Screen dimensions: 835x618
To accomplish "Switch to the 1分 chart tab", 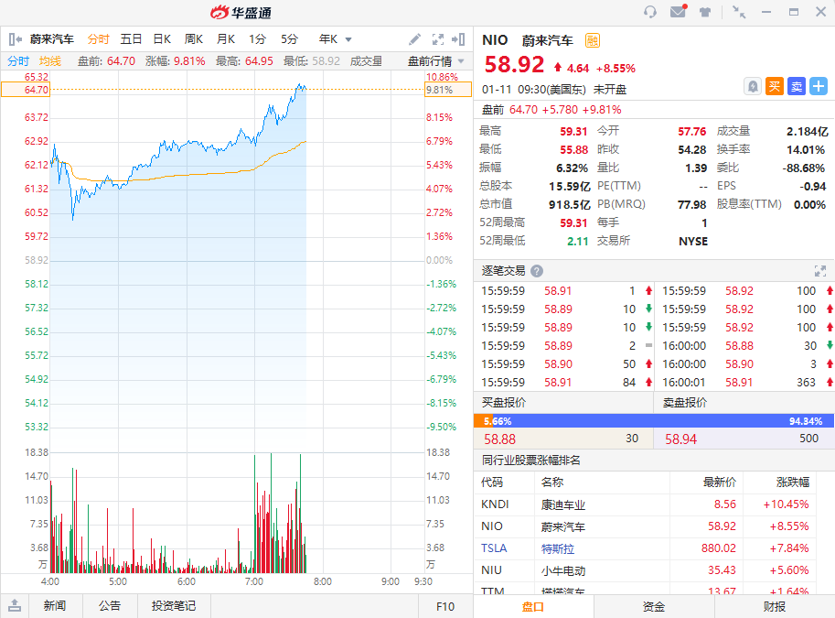I will (257, 39).
